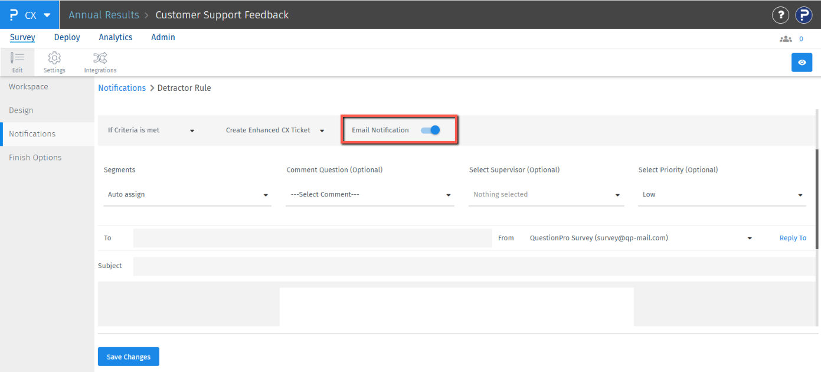The height and width of the screenshot is (372, 821).
Task: Switch to the Analytics tab
Action: click(x=116, y=37)
